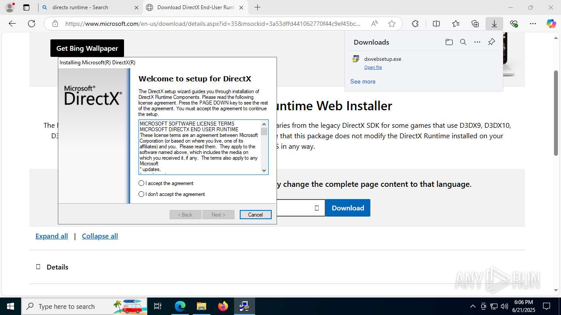
Task: Click the page vertical scrollbar thumb
Action: coord(556,113)
